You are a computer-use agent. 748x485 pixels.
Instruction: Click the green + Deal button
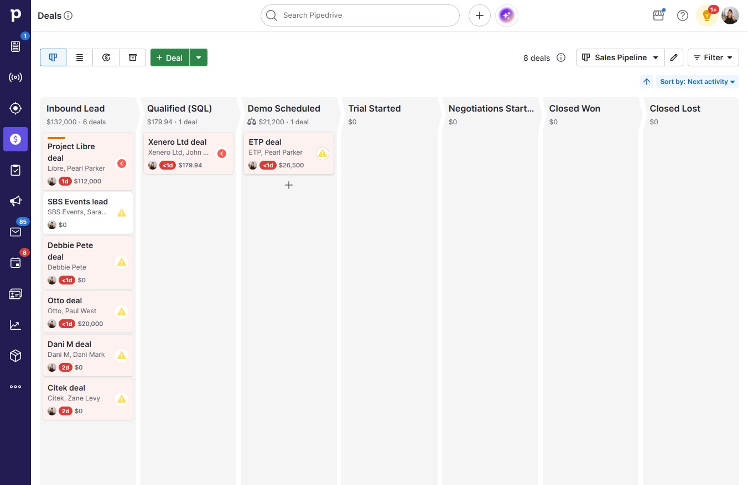click(x=170, y=57)
